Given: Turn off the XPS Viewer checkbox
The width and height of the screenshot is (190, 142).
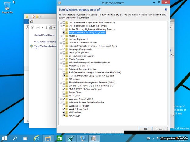Looking at the screenshot, I should [x=64, y=116].
